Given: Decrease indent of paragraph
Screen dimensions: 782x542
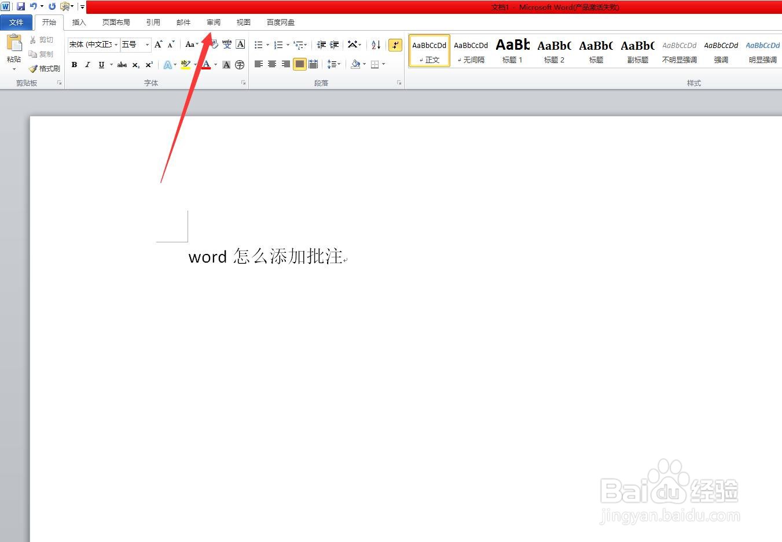Looking at the screenshot, I should pyautogui.click(x=321, y=45).
